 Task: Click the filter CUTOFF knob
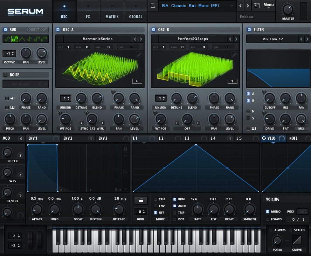point(270,98)
